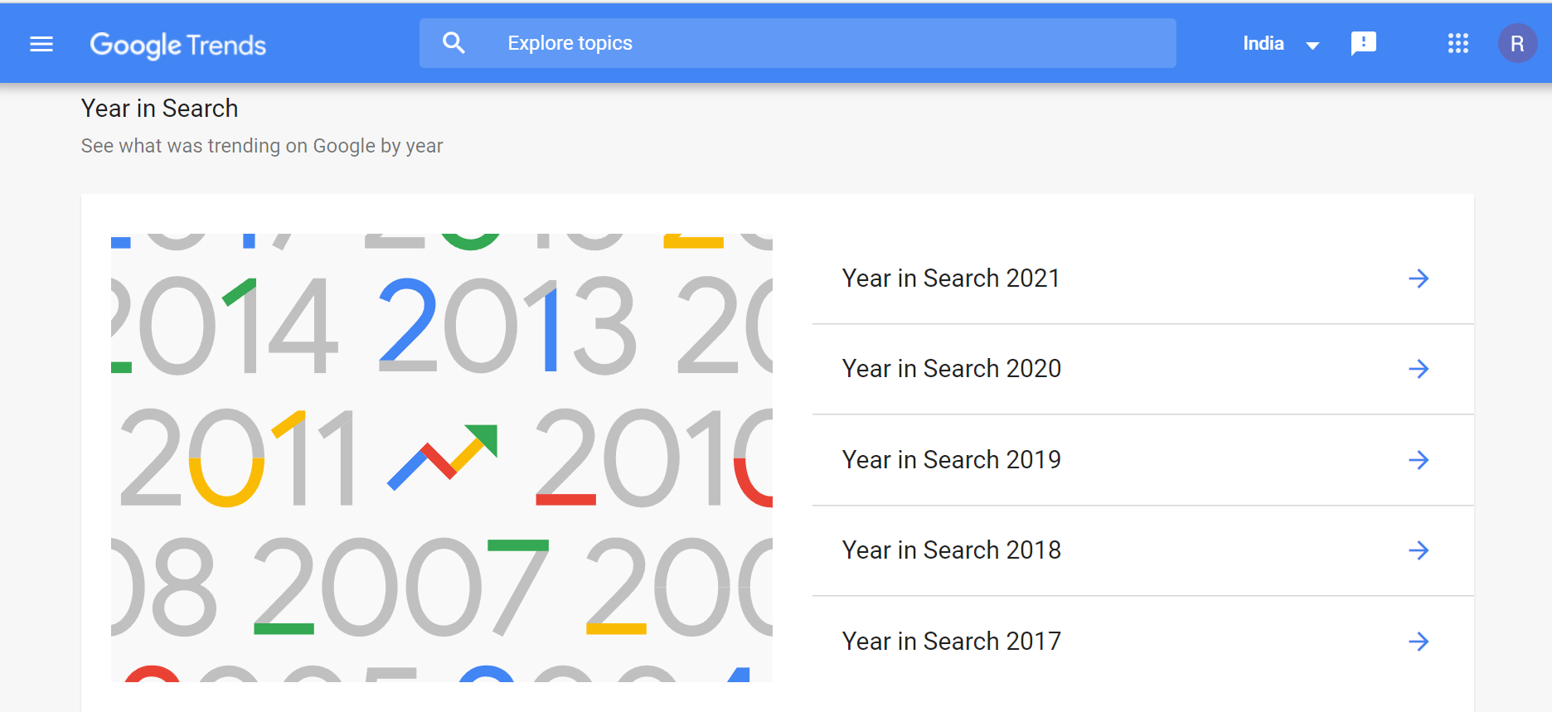
Task: Expand the India country dropdown arrow
Action: point(1312,46)
